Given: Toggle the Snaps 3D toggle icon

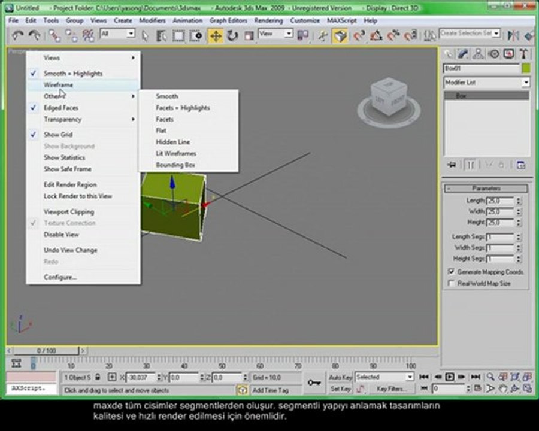Looking at the screenshot, I should coord(359,35).
